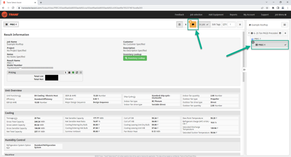This screenshot has height=157, width=291.
Task: Click the PREC-1 result tab at top left
Action: [11, 24]
